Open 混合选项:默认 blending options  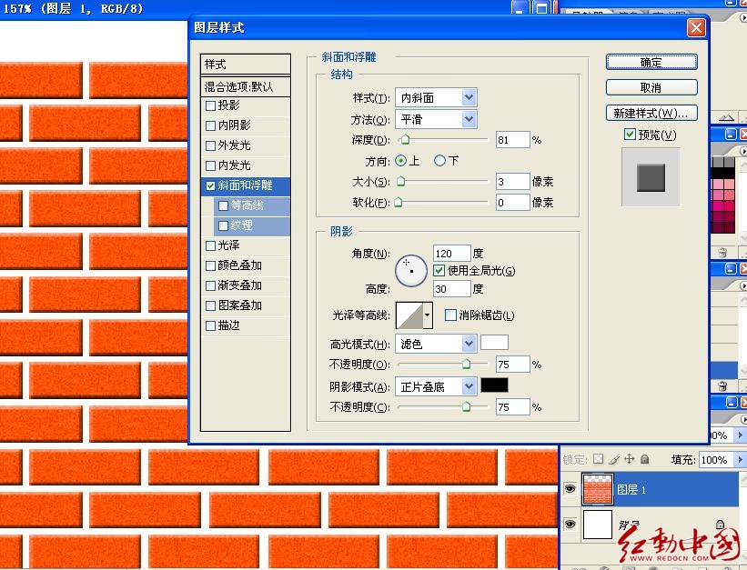coord(246,86)
